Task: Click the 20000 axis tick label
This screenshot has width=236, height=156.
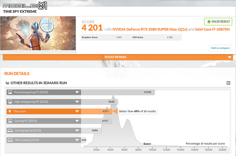Action: tap(222, 150)
